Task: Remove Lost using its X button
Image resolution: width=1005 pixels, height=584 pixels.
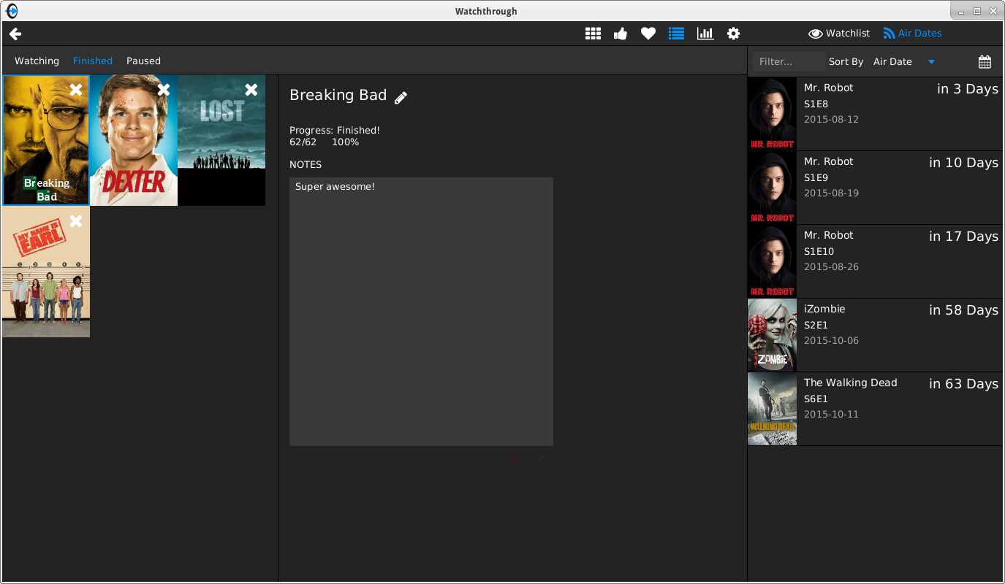Action: [251, 90]
